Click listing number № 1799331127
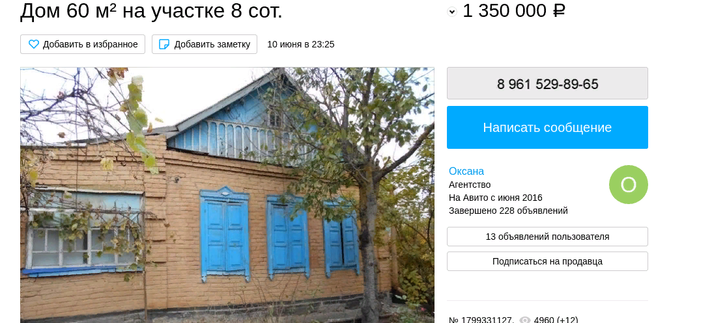 tap(481, 320)
